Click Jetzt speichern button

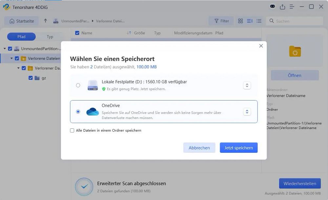(x=238, y=148)
